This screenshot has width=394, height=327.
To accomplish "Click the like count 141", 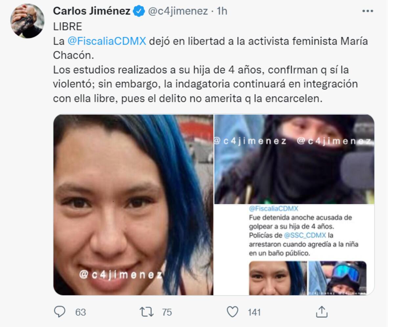I will tap(254, 312).
